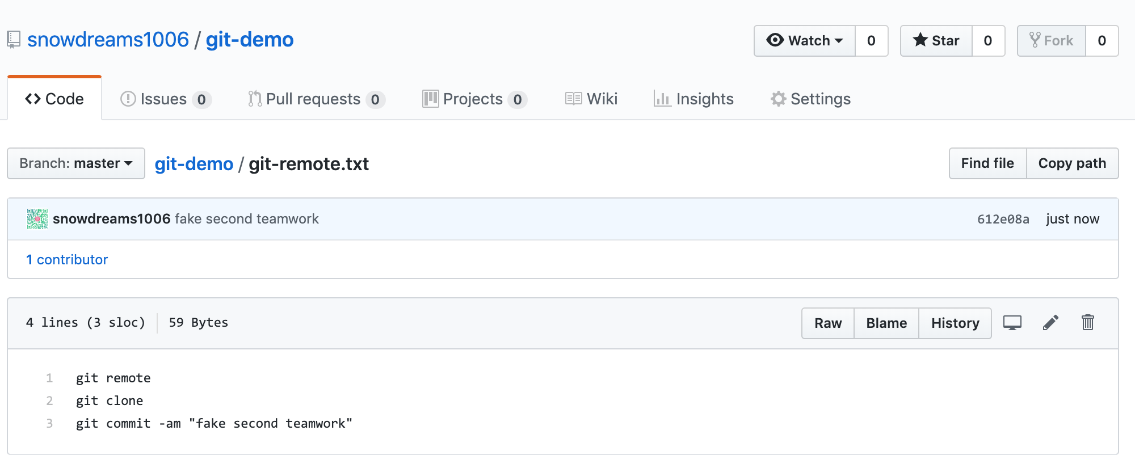Screen dimensions: 1135x464
Task: Switch to the Issues tab
Action: click(165, 99)
